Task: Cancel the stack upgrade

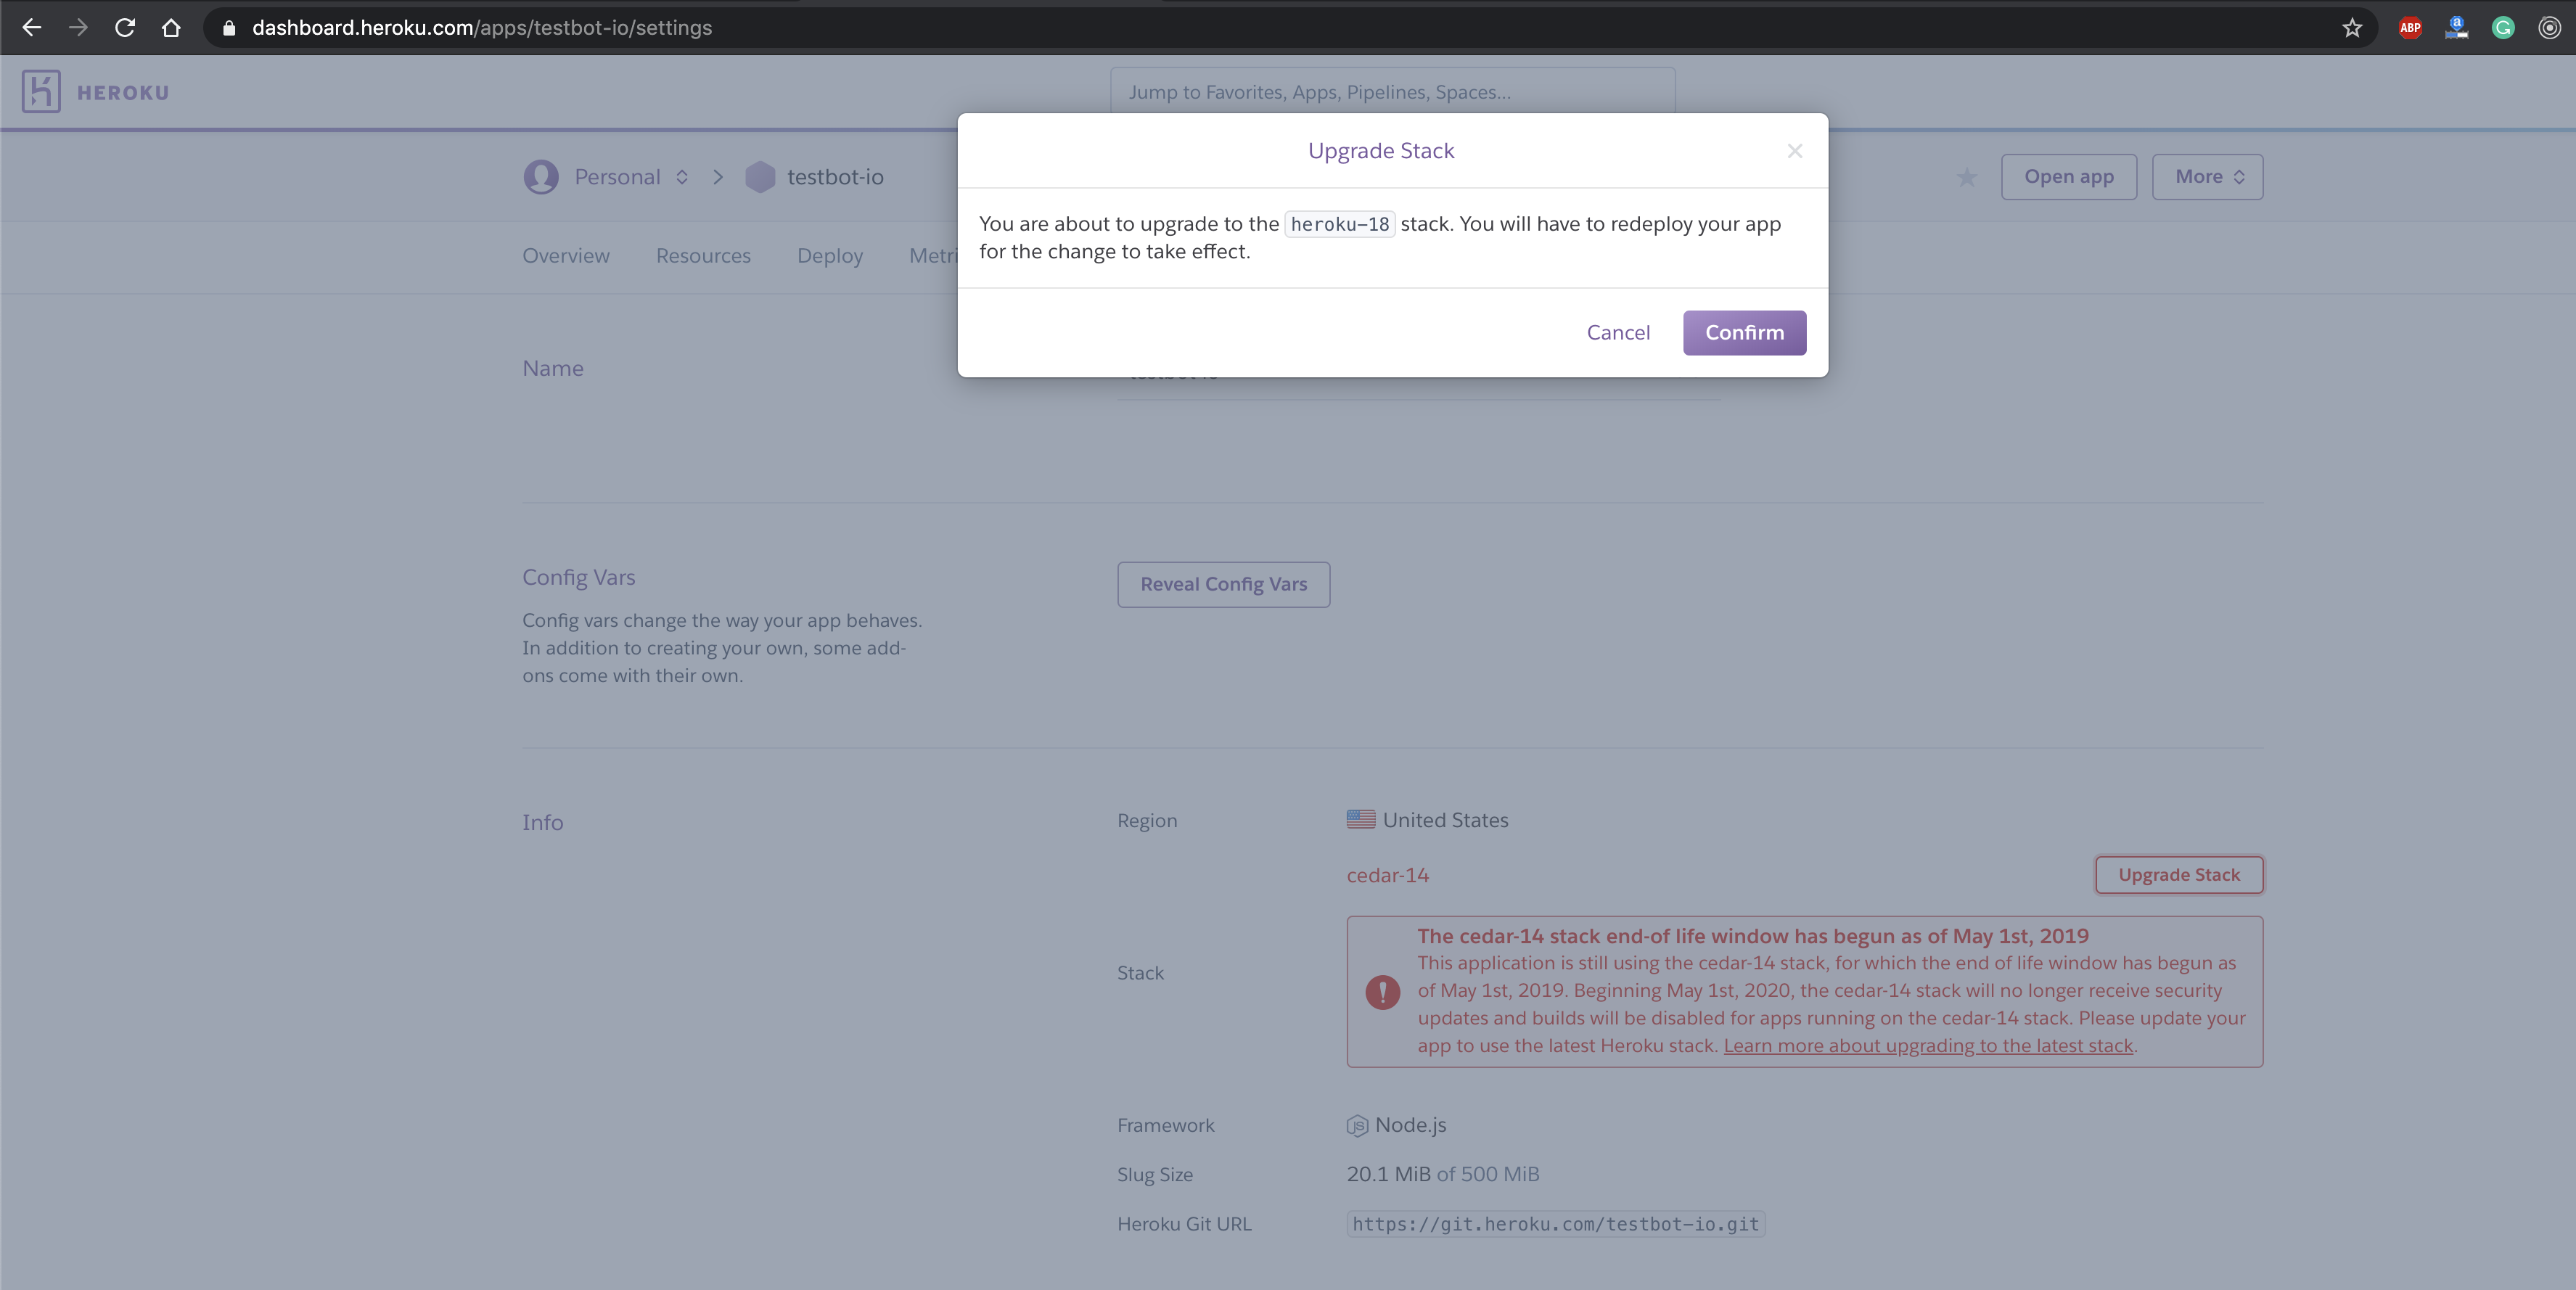Action: point(1618,333)
